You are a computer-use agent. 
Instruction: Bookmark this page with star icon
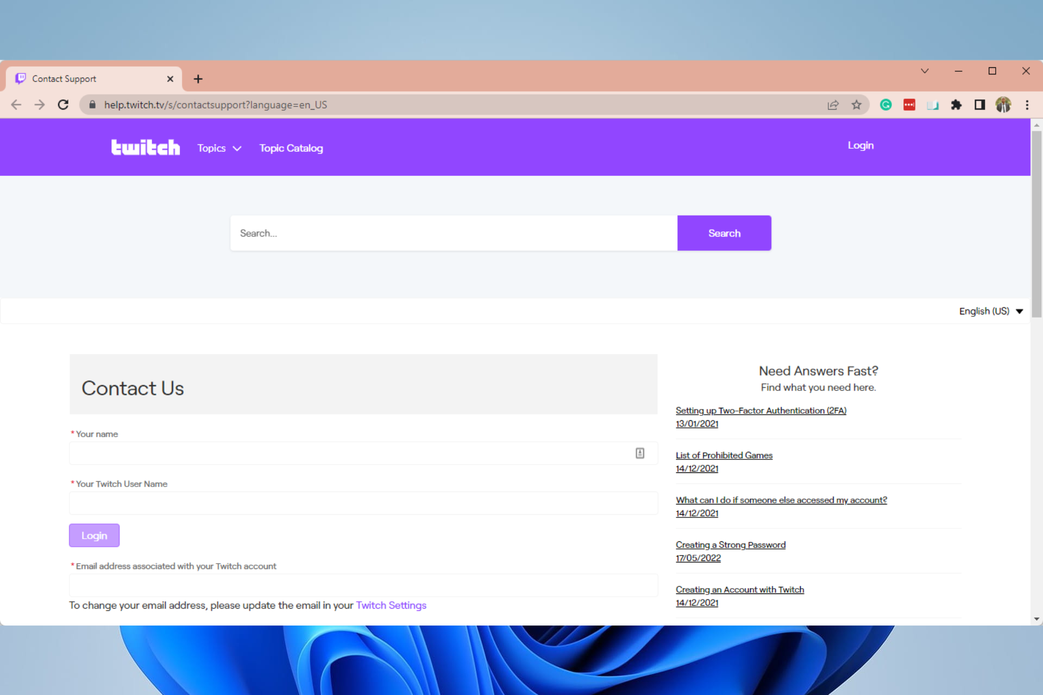pos(857,105)
